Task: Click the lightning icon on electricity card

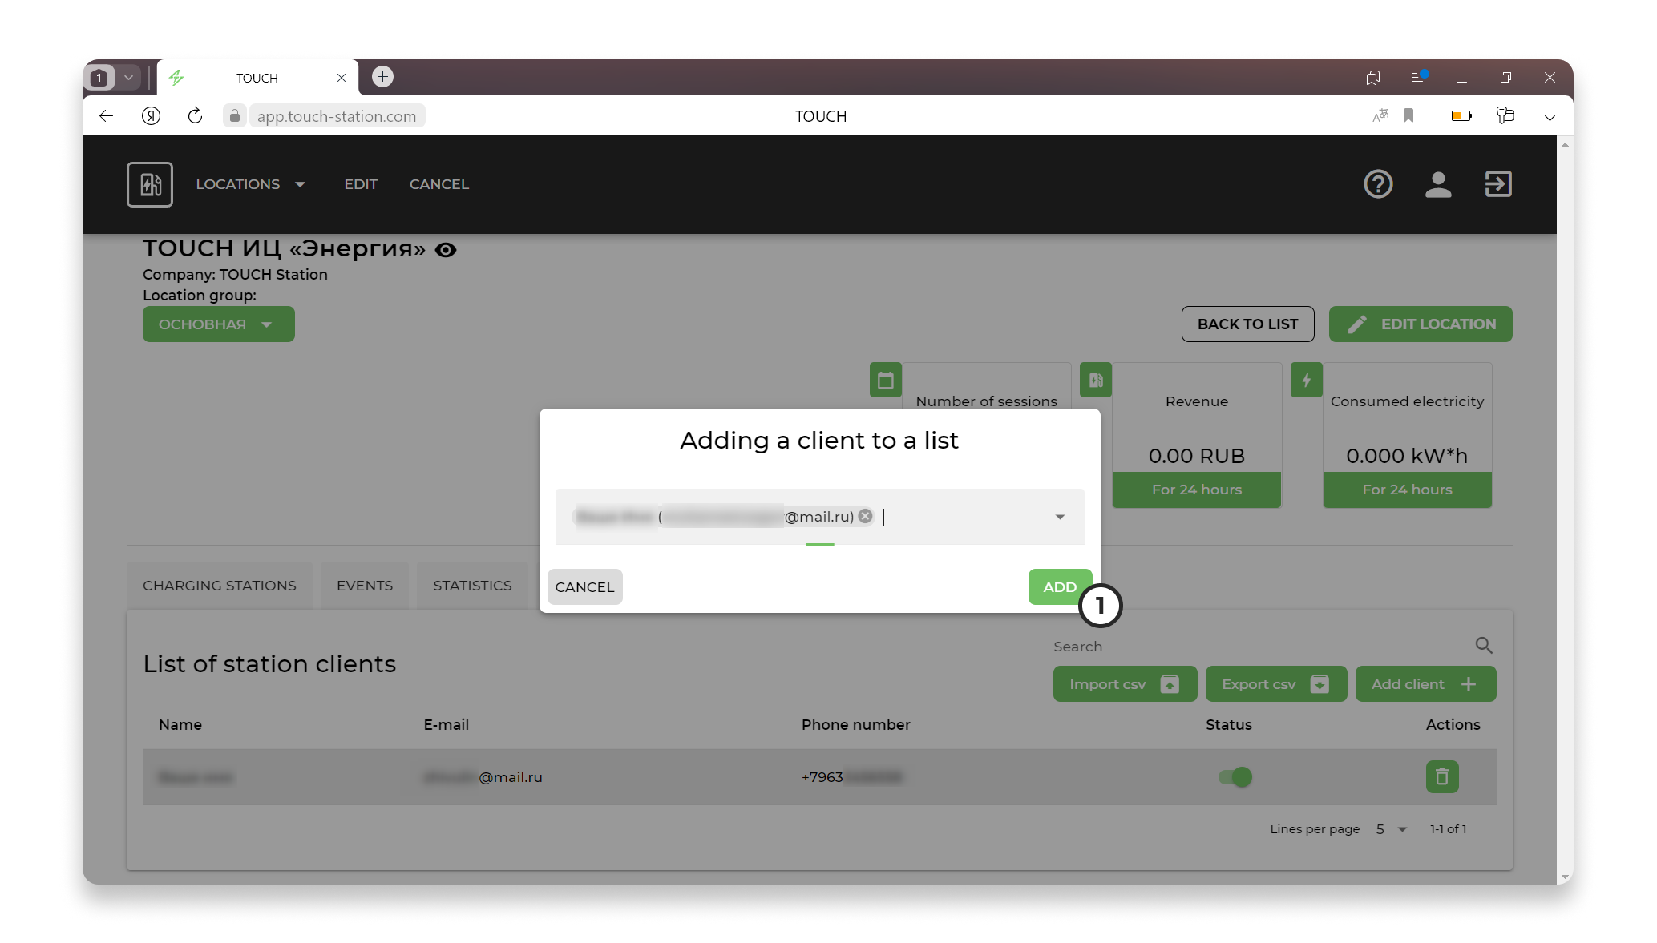Action: click(1307, 380)
